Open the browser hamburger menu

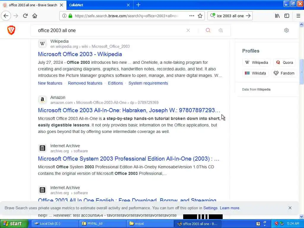pyautogui.click(x=298, y=16)
